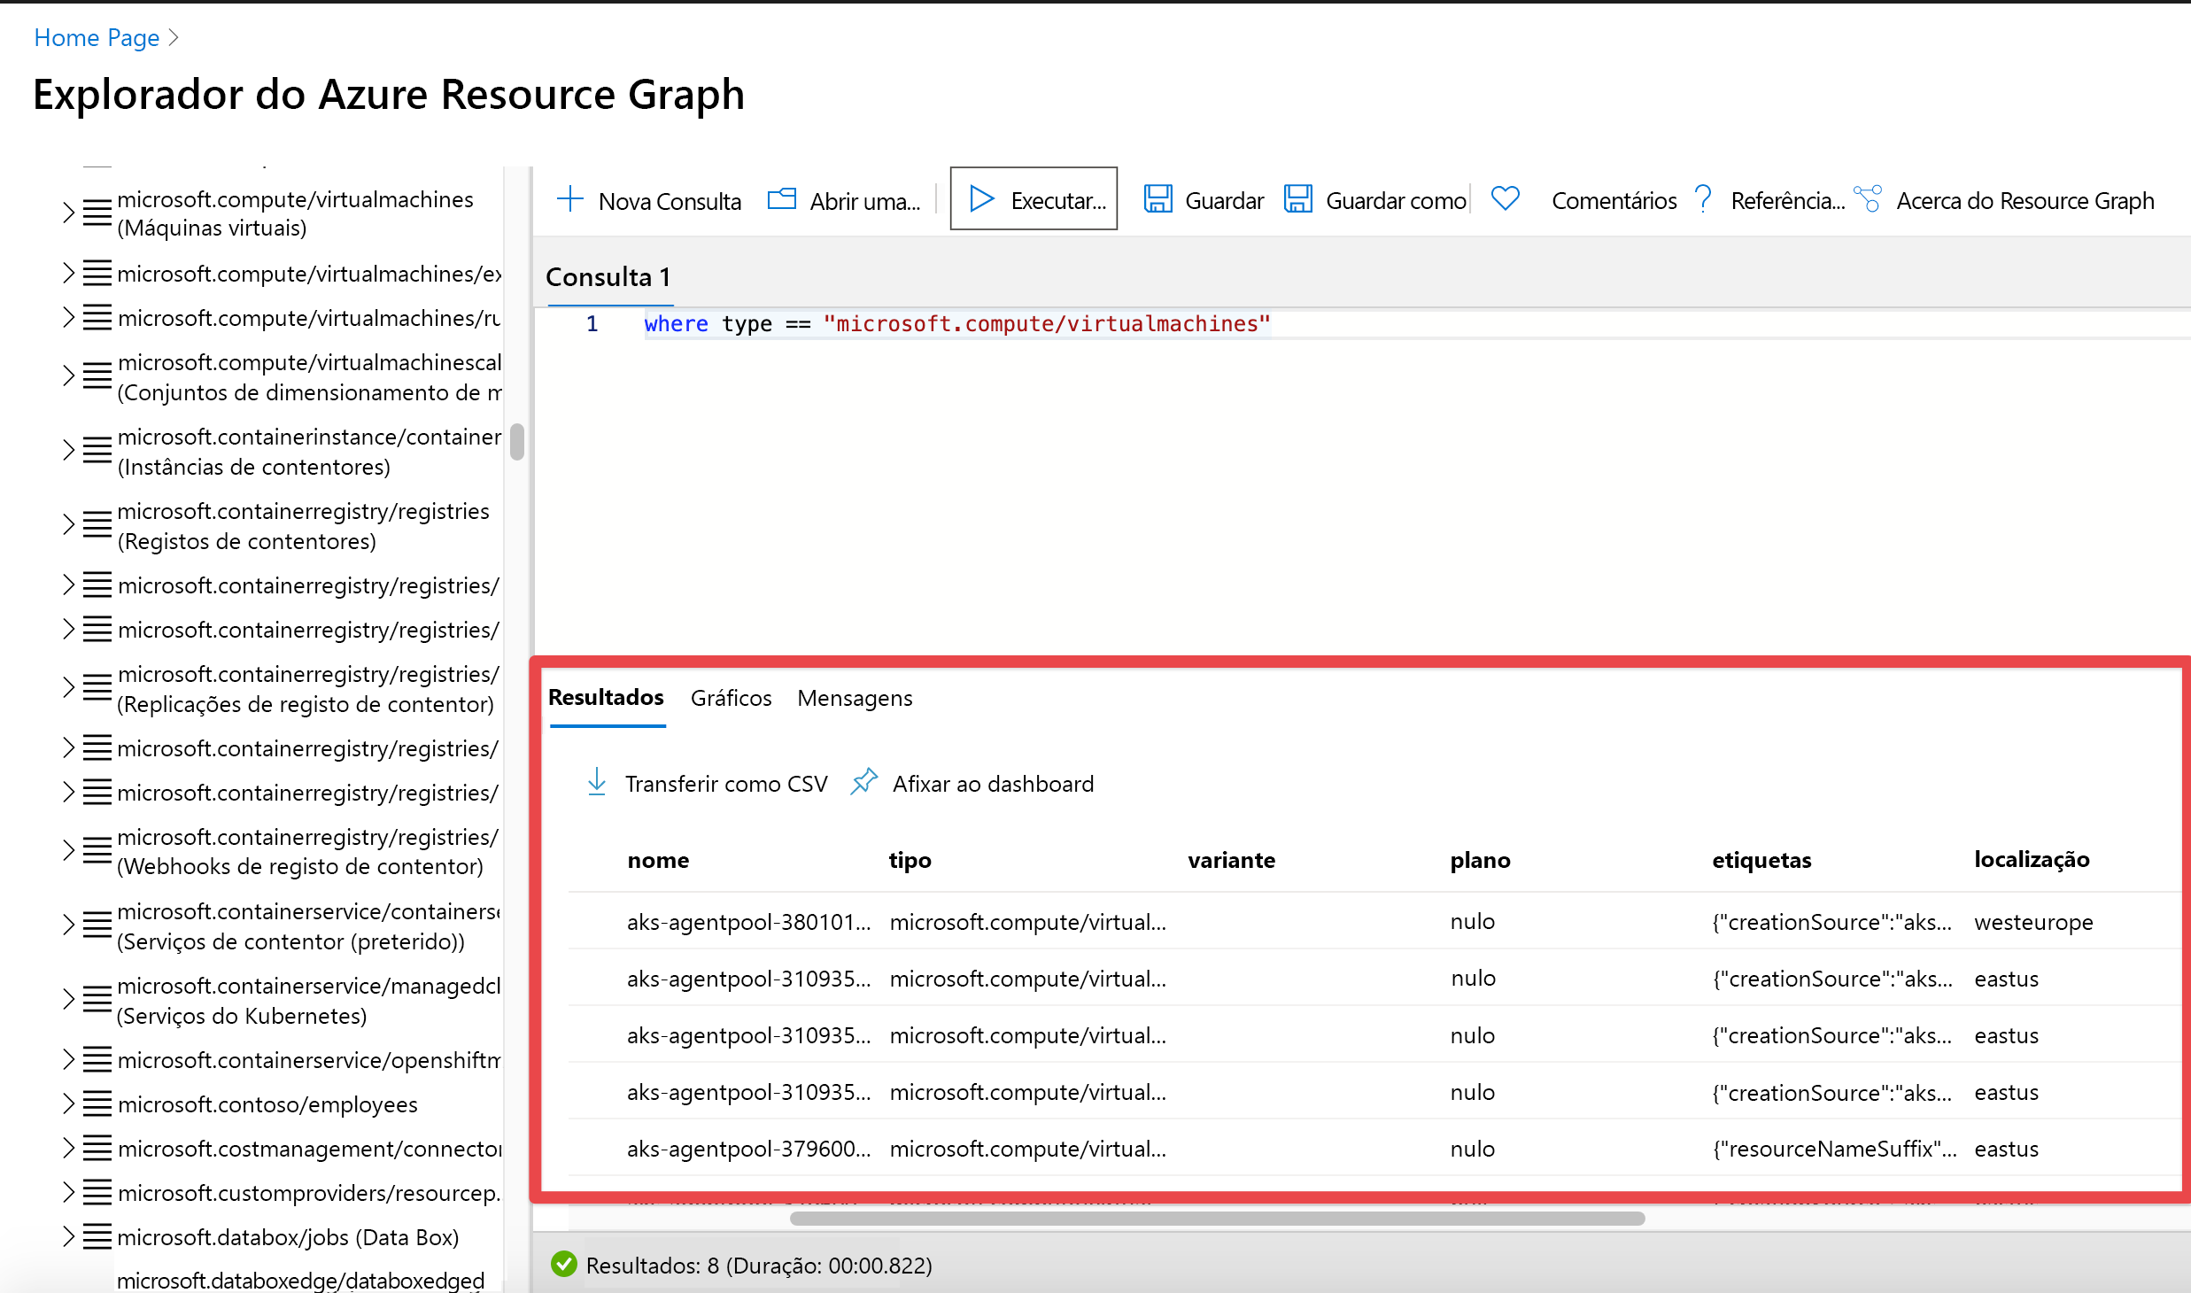This screenshot has width=2191, height=1293.
Task: Click the table icon of microsoft.compute/virtualmachines (Máquinas virtuais)
Action: pos(97,213)
